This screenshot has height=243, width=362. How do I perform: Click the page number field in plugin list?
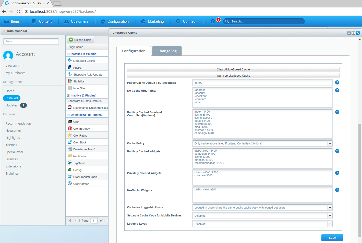(94, 221)
